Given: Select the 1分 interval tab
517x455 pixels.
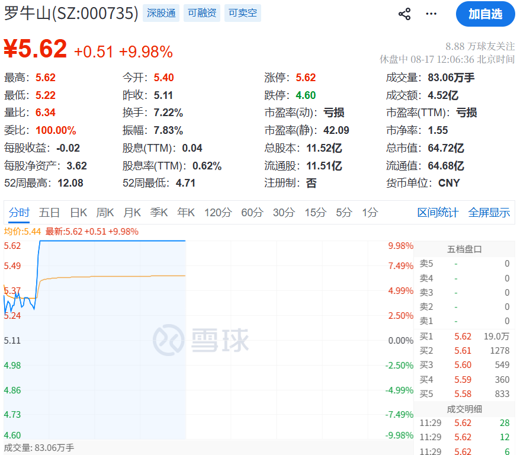Looking at the screenshot, I should [370, 213].
